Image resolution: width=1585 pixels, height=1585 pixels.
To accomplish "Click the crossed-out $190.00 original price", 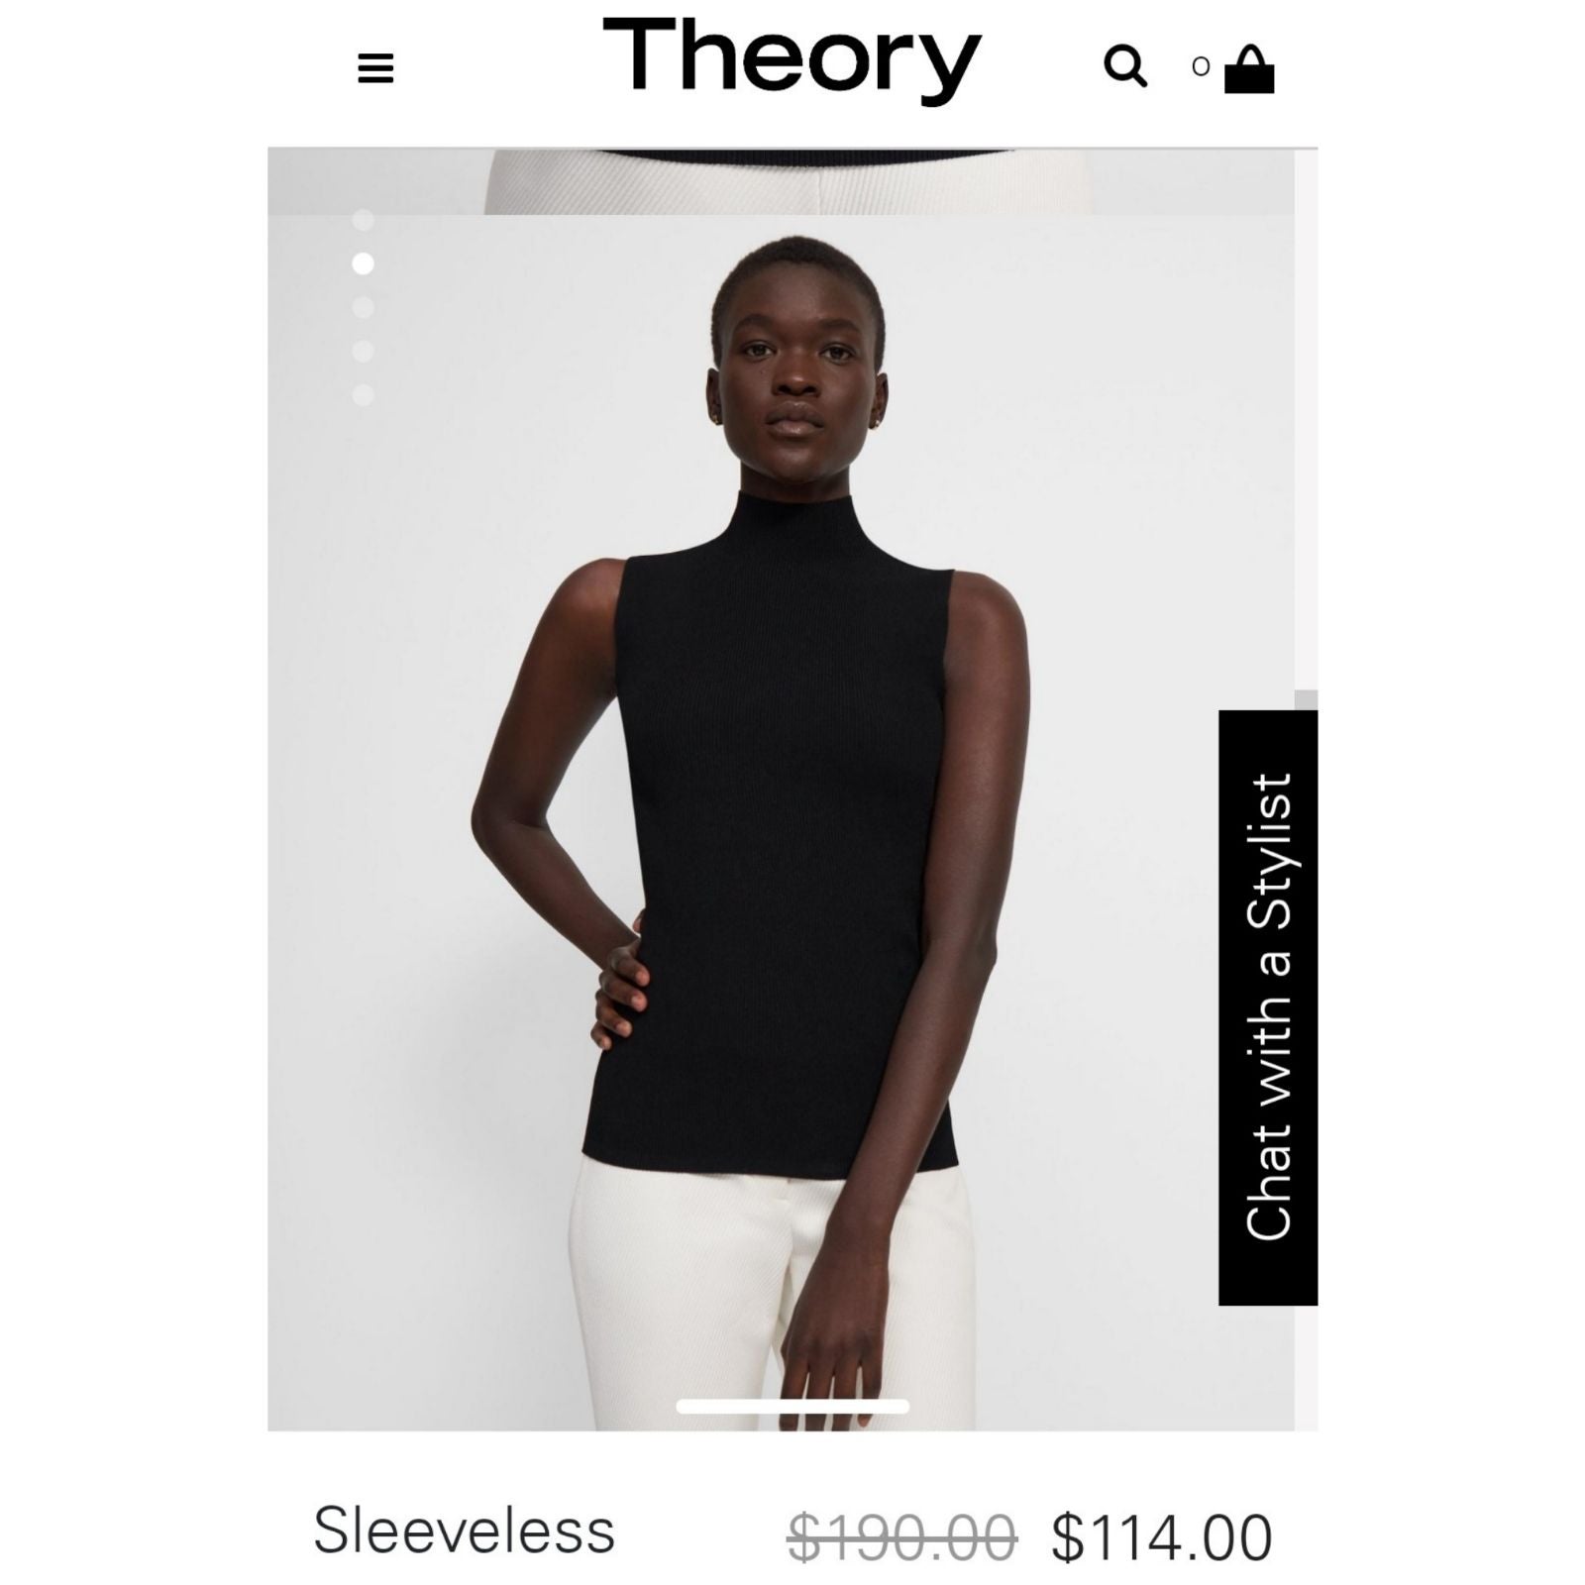I will coord(902,1537).
